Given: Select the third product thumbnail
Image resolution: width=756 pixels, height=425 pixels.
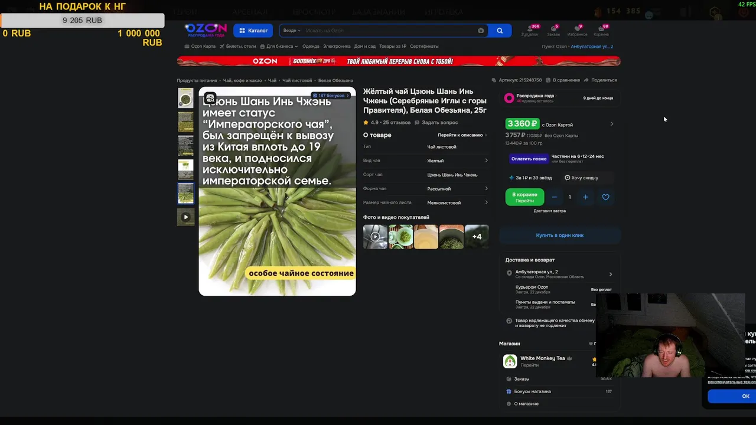Looking at the screenshot, I should coord(185,145).
